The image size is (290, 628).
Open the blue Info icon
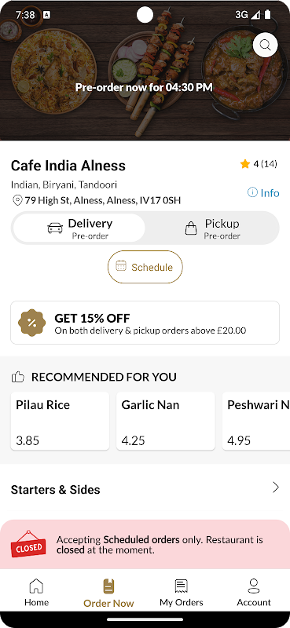pyautogui.click(x=252, y=192)
